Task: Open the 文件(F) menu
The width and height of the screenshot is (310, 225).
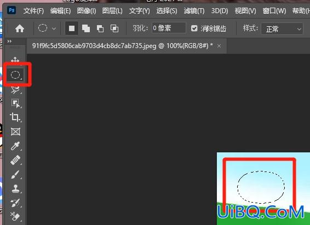Action: 33,10
